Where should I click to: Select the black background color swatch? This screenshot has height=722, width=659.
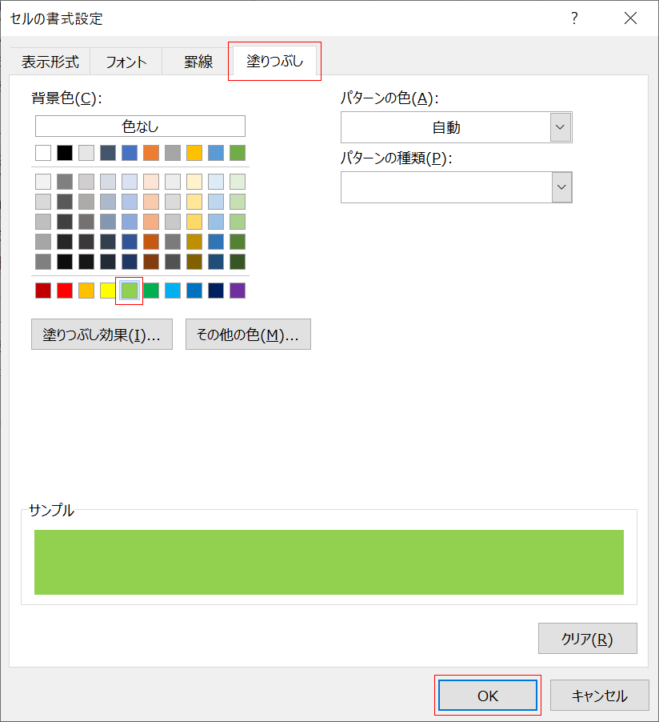tap(64, 152)
